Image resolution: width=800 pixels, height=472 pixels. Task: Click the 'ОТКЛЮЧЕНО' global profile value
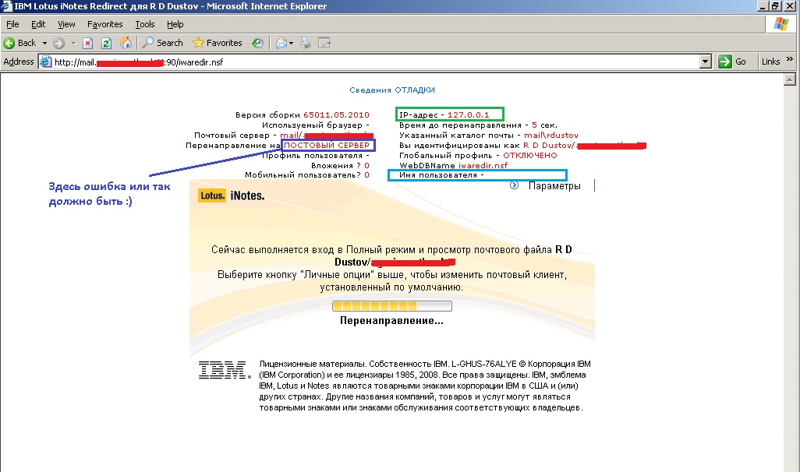(530, 156)
